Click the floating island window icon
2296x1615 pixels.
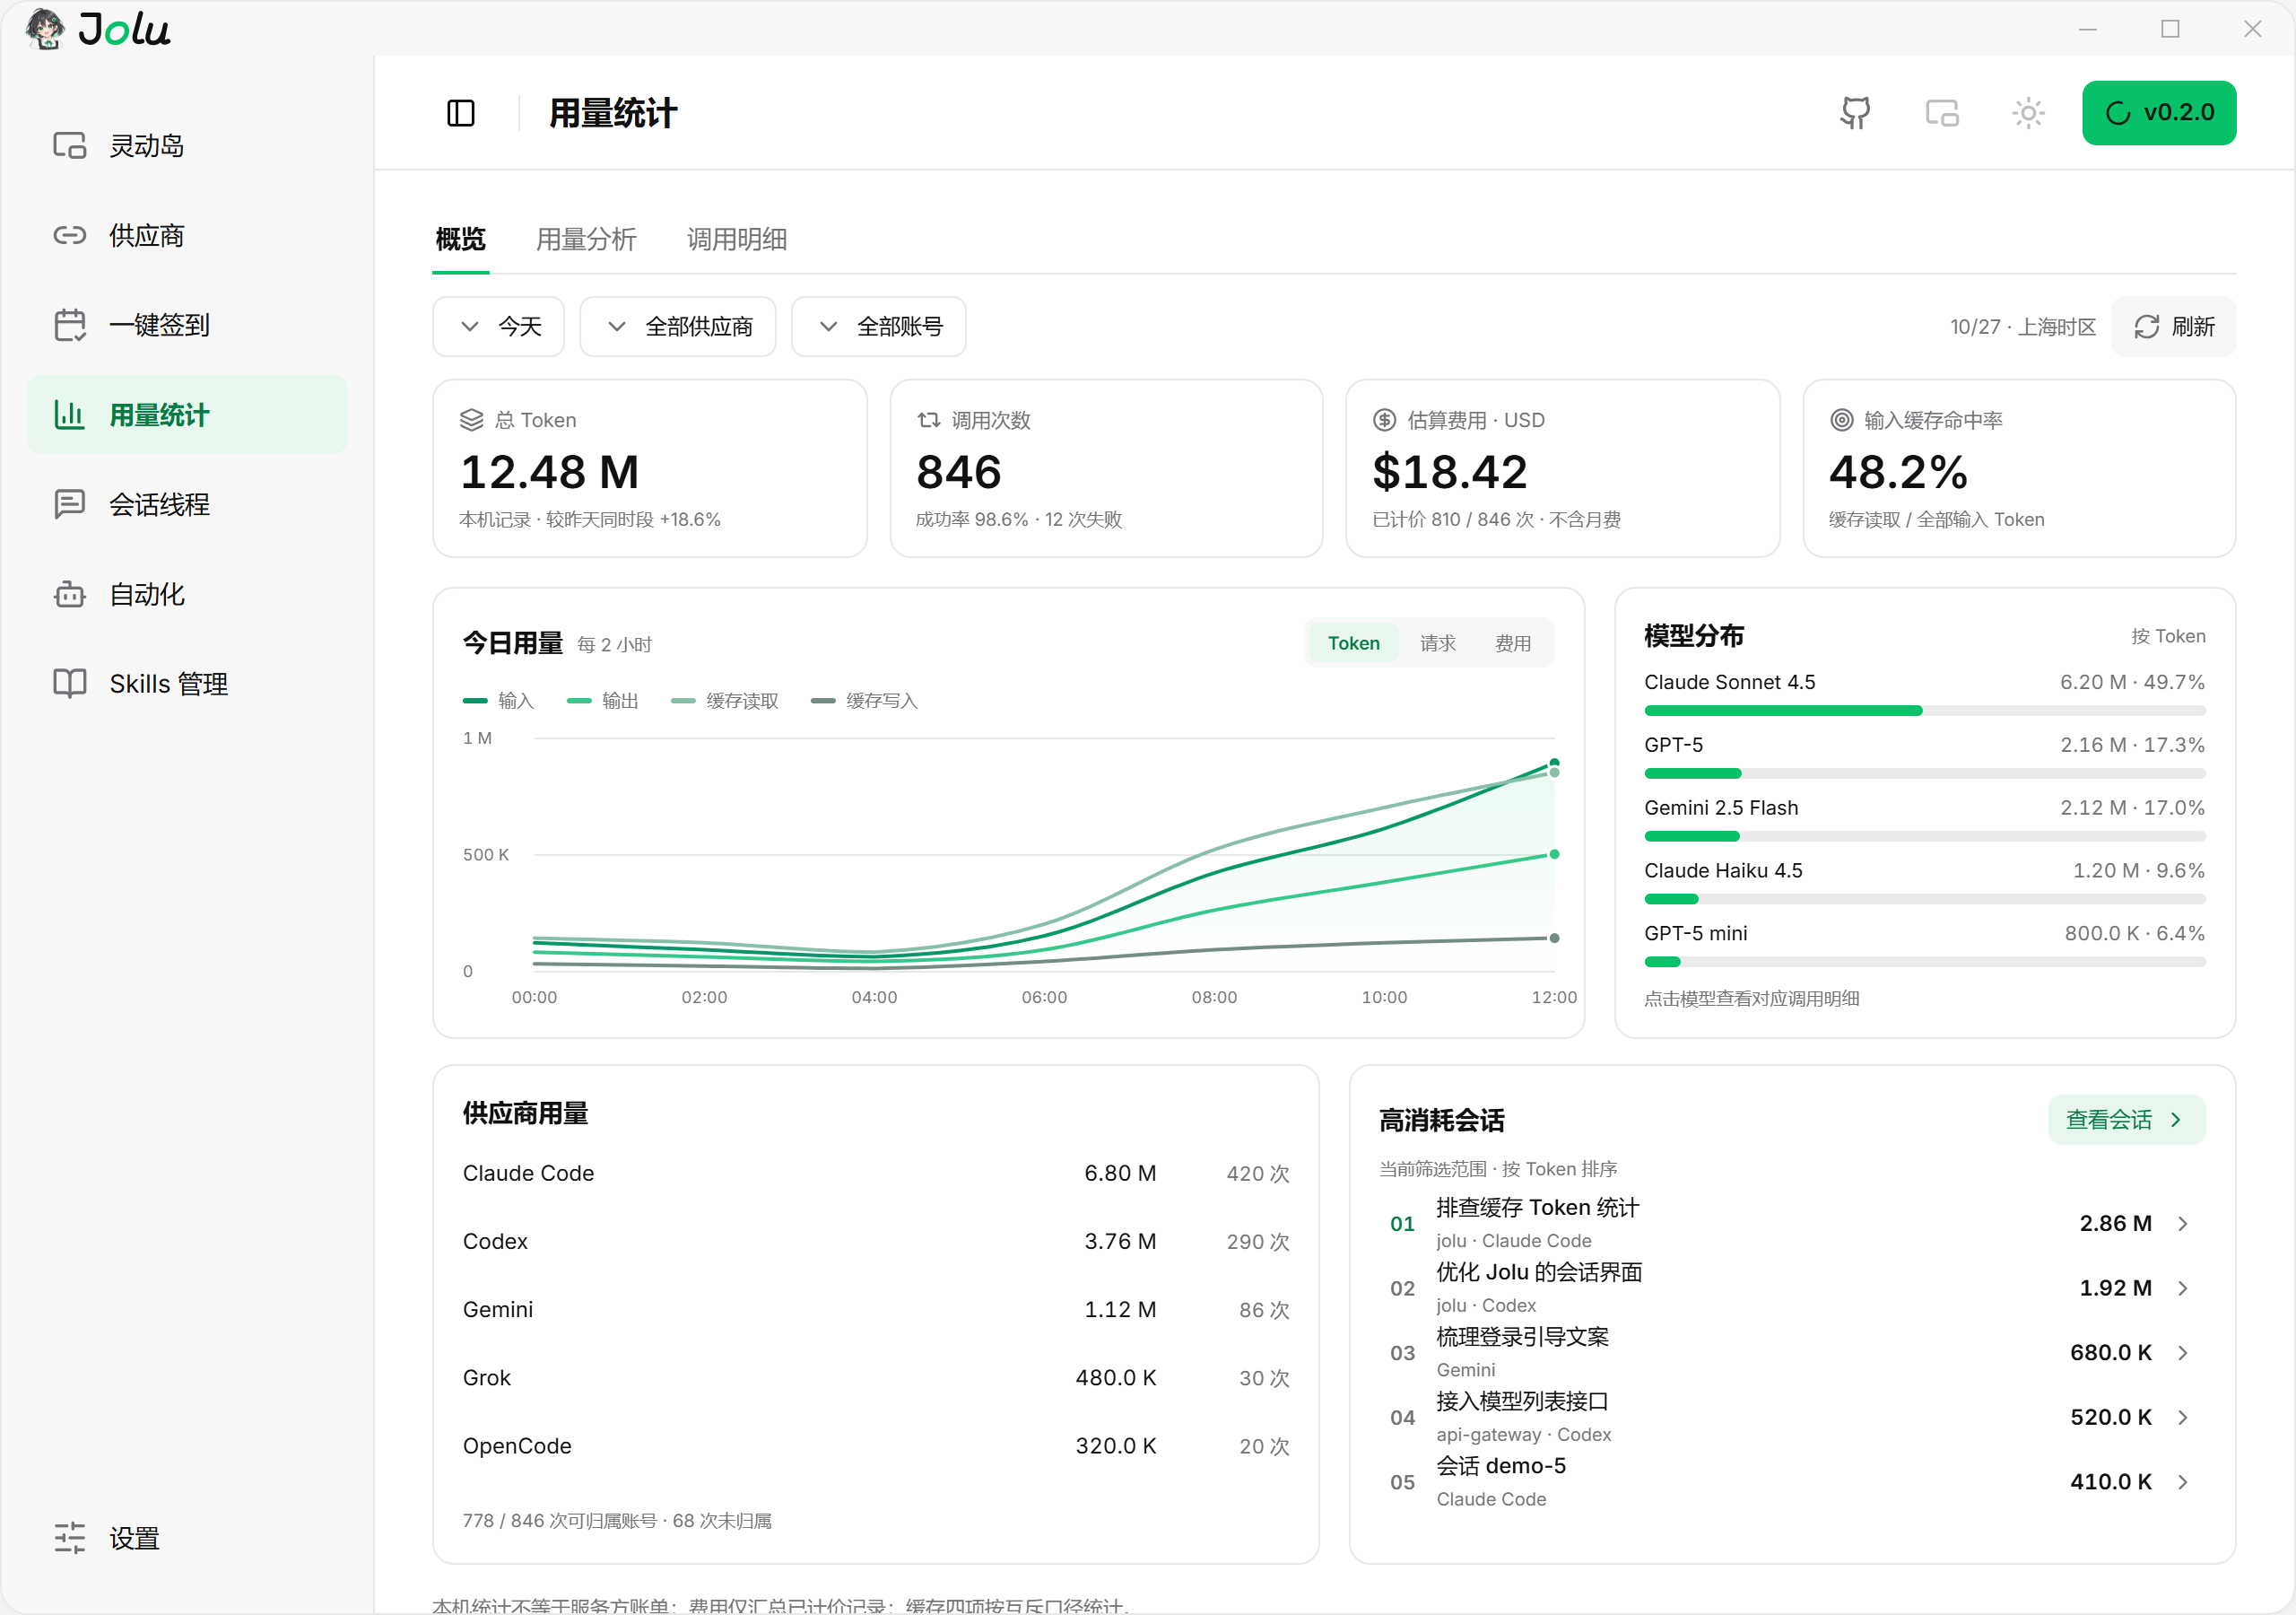(1942, 113)
